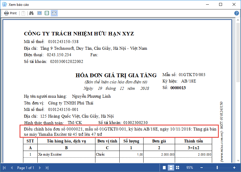This screenshot has height=172, width=241.
Task: Switch to multiple pages layout view
Action: [x=178, y=168]
